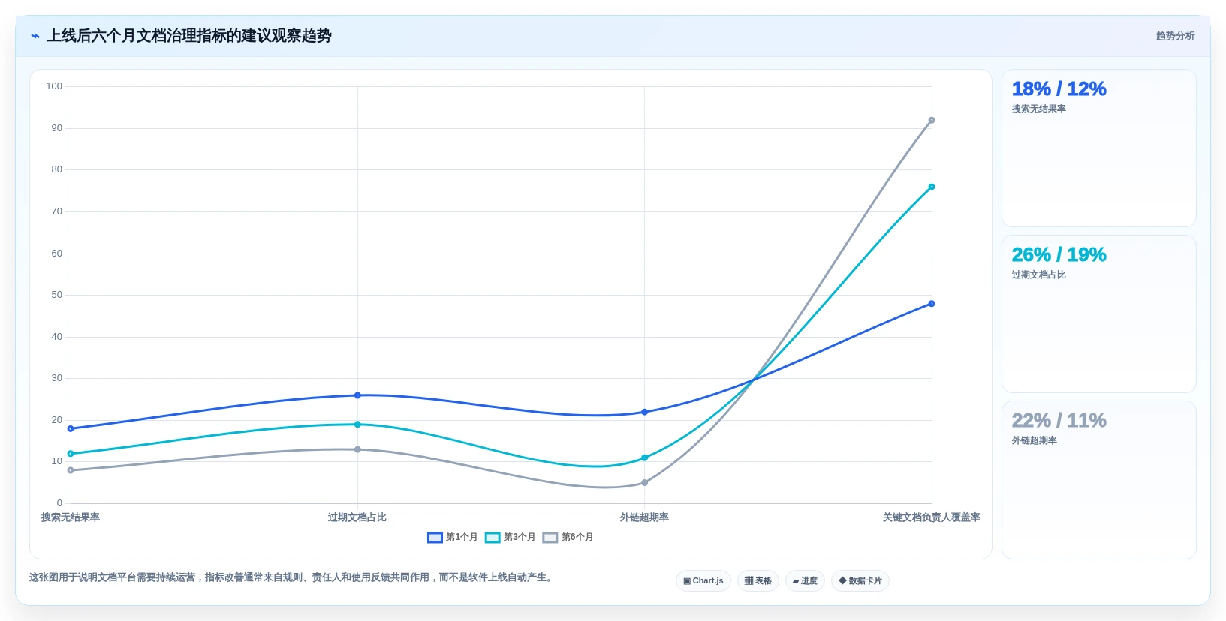The height and width of the screenshot is (621, 1226).
Task: Toggle 第1个月 series in legend
Action: tap(453, 538)
